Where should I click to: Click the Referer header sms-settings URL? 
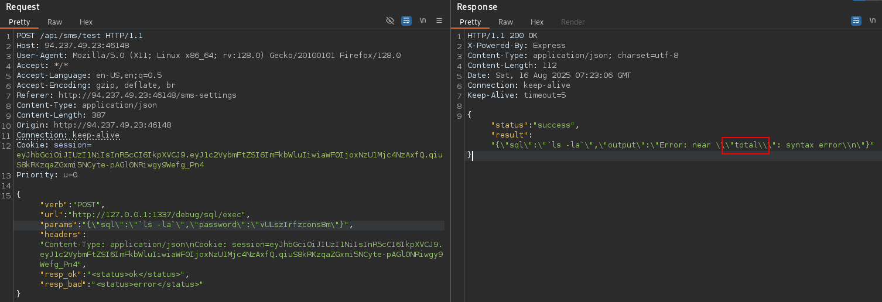click(148, 95)
